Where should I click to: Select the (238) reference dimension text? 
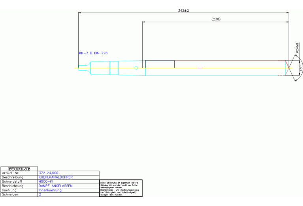216,19
